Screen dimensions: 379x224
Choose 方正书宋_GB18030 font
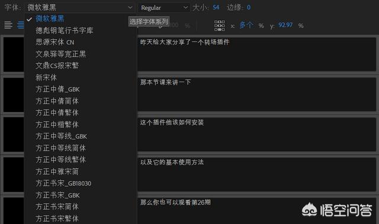[x=63, y=183]
